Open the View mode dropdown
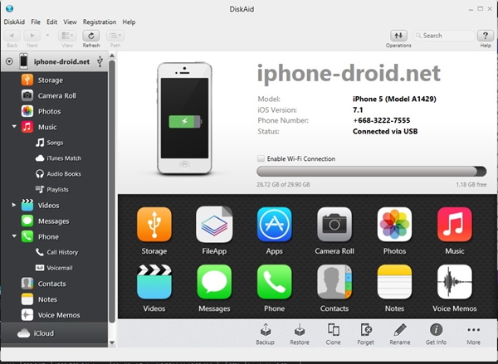The image size is (498, 364). tap(67, 36)
